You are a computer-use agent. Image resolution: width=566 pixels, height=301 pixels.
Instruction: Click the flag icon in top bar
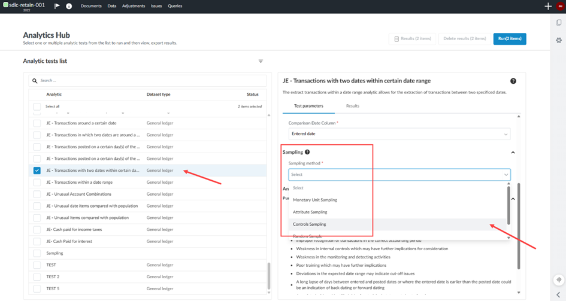click(x=57, y=6)
